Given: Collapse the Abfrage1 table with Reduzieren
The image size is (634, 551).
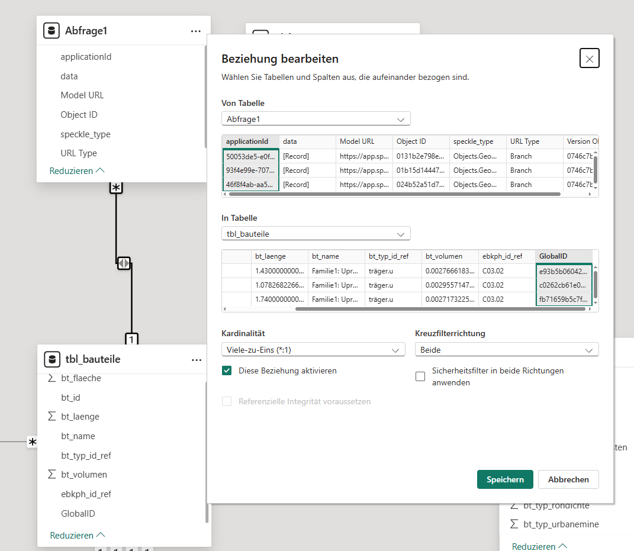Looking at the screenshot, I should coord(77,171).
